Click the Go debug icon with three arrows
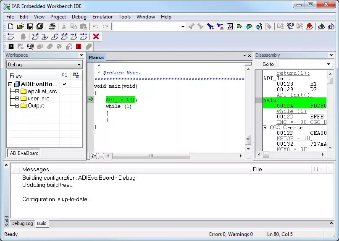 84,36
